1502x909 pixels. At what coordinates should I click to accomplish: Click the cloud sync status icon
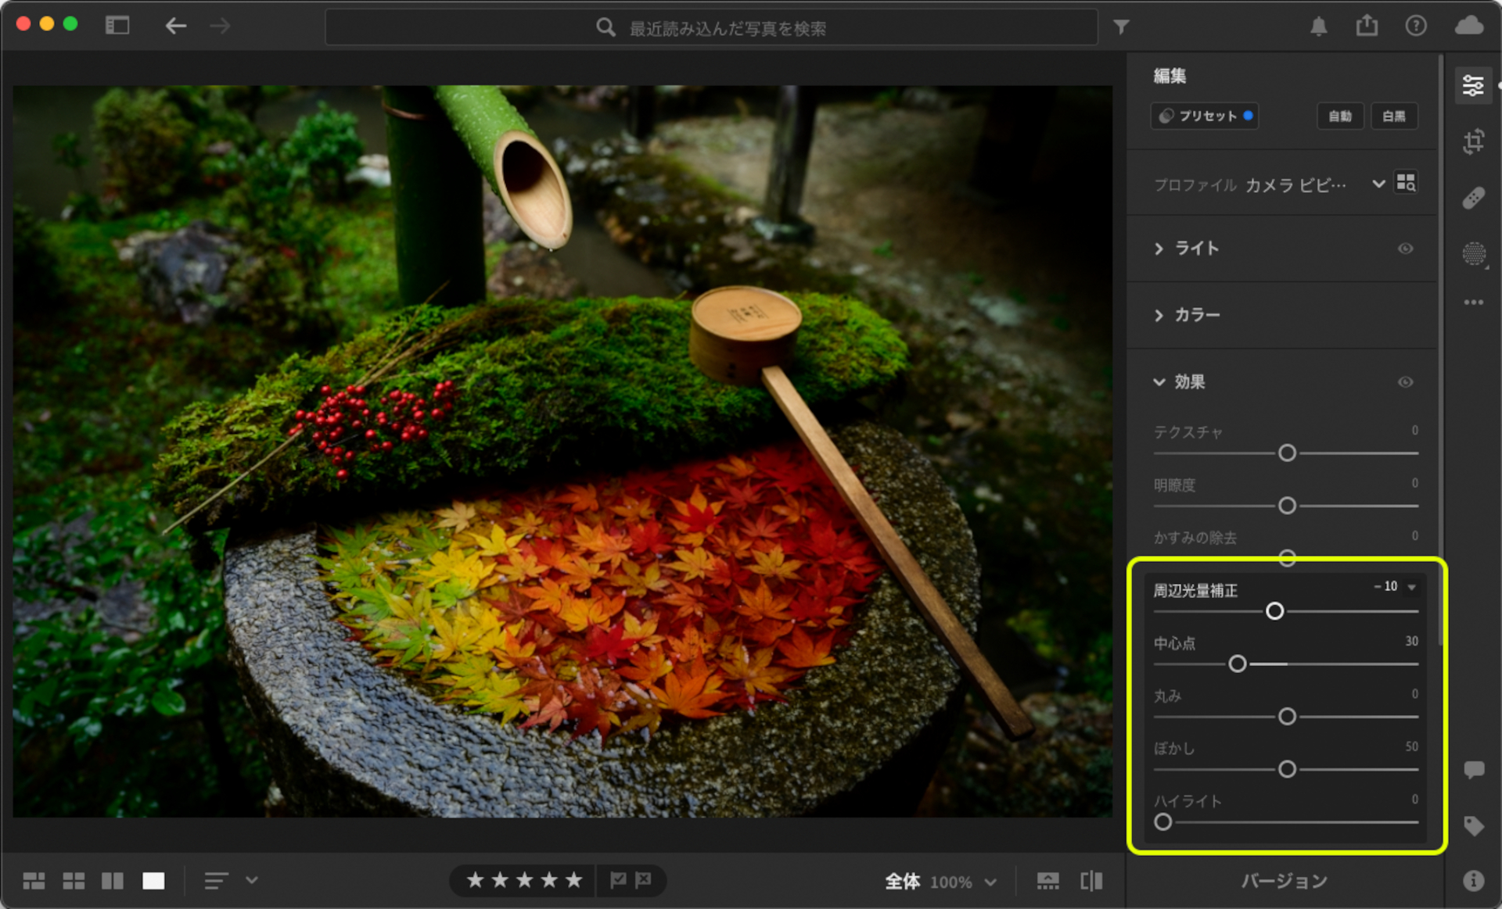point(1469,26)
